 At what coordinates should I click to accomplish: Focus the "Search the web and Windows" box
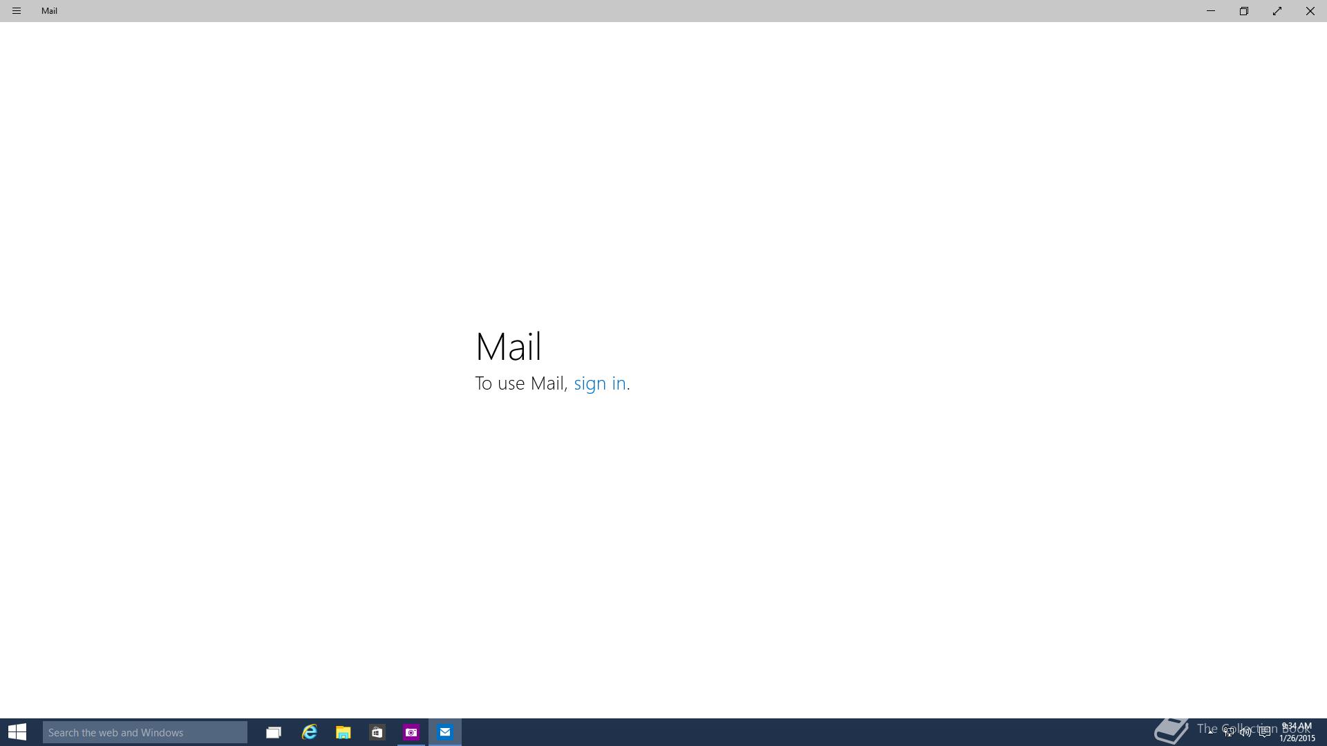tap(145, 732)
